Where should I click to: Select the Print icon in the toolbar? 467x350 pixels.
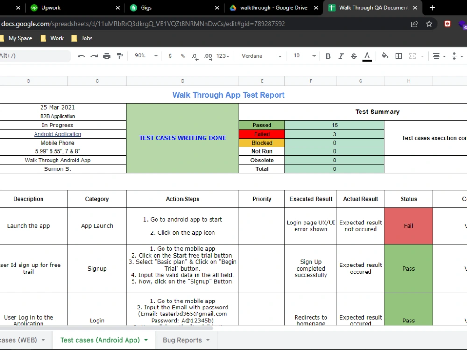click(107, 56)
